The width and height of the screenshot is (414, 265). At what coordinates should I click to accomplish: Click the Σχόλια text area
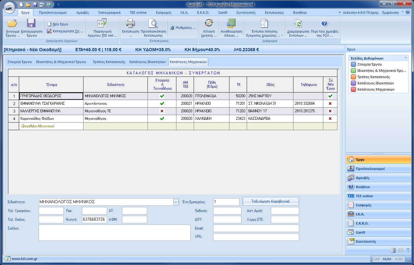pyautogui.click(x=114, y=233)
